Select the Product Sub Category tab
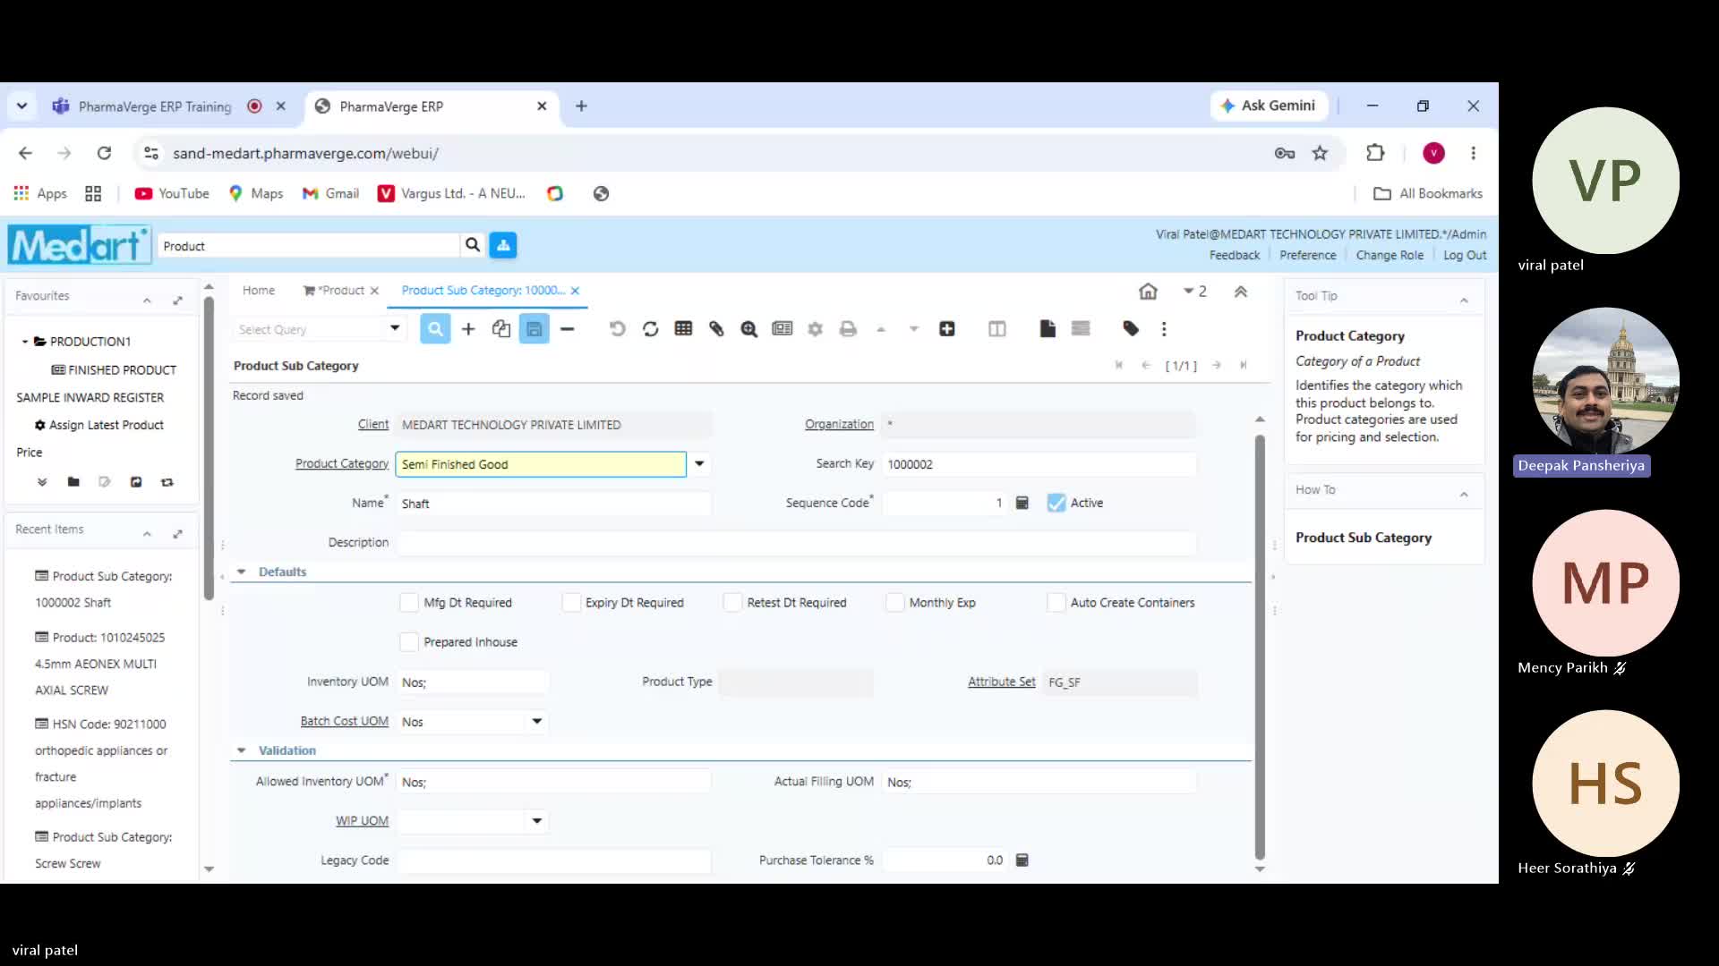 pyautogui.click(x=483, y=291)
